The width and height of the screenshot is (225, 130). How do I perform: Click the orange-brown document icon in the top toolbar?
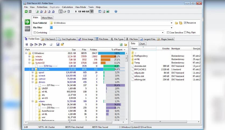click(45, 12)
